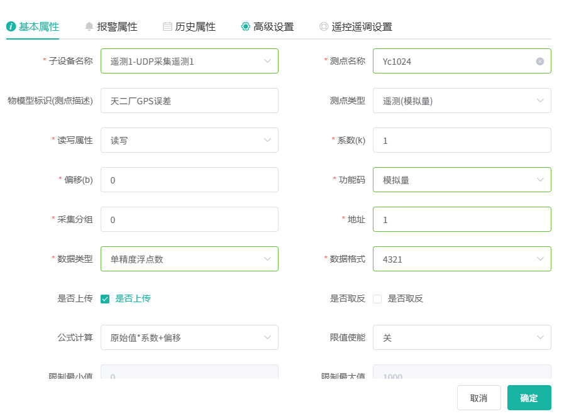Focus the 地址 input field
569x414 pixels.
click(461, 219)
